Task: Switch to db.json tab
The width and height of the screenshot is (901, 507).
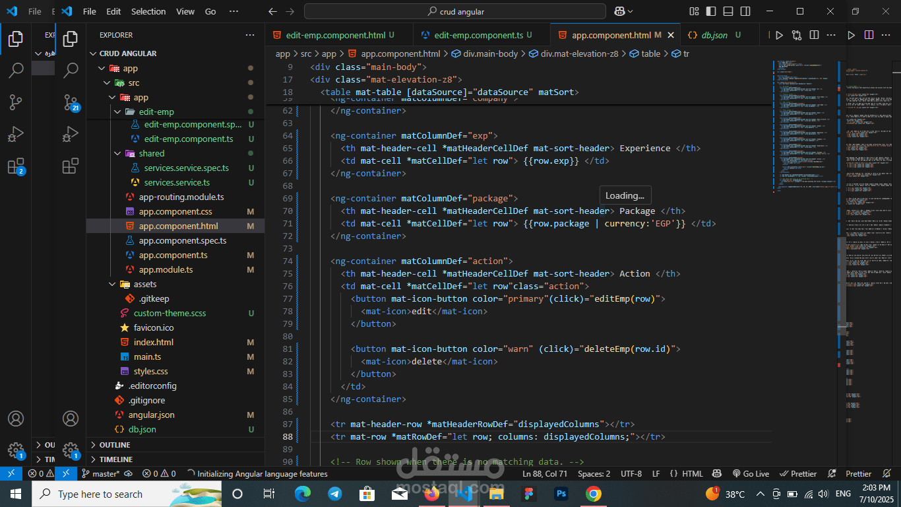Action: pos(719,35)
